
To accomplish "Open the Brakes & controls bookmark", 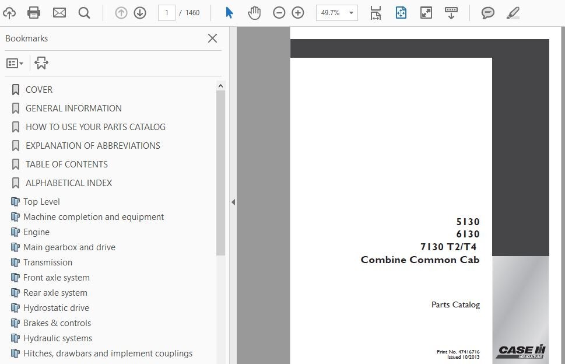I will pos(57,323).
